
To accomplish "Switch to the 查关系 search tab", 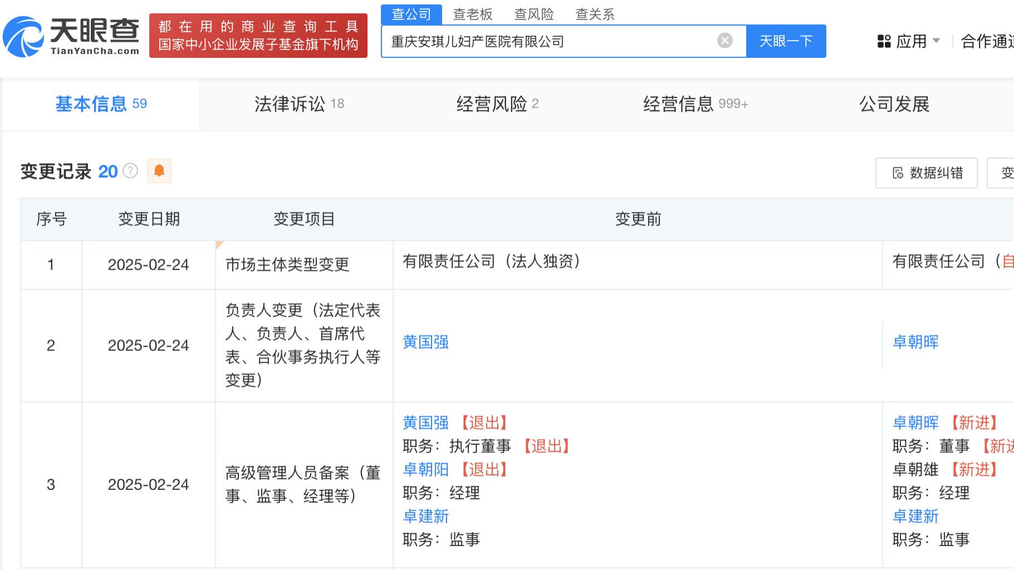I will (595, 14).
